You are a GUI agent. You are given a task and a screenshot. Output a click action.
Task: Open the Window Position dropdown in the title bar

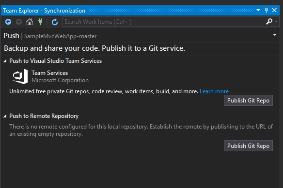(x=258, y=10)
